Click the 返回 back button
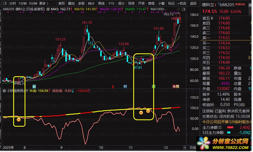 tap(193, 3)
